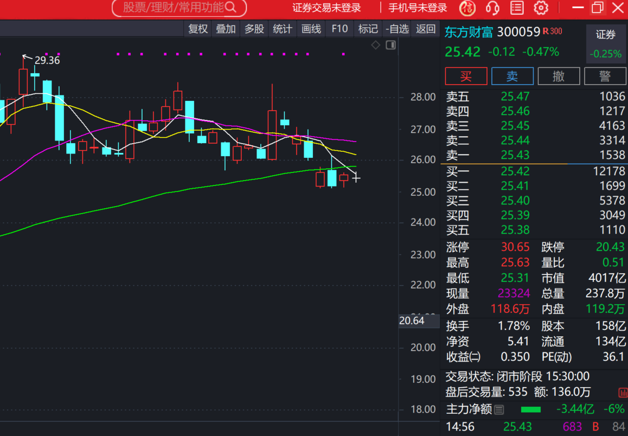Click the 29.36 high price label
628x436 pixels.
(47, 60)
